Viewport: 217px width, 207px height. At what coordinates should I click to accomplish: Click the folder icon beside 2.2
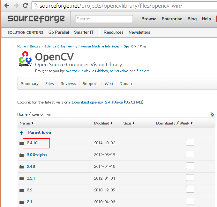21,190
